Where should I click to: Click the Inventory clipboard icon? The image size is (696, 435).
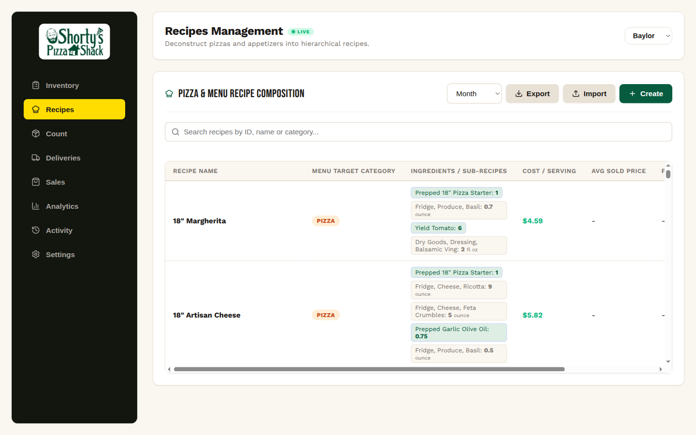(36, 85)
